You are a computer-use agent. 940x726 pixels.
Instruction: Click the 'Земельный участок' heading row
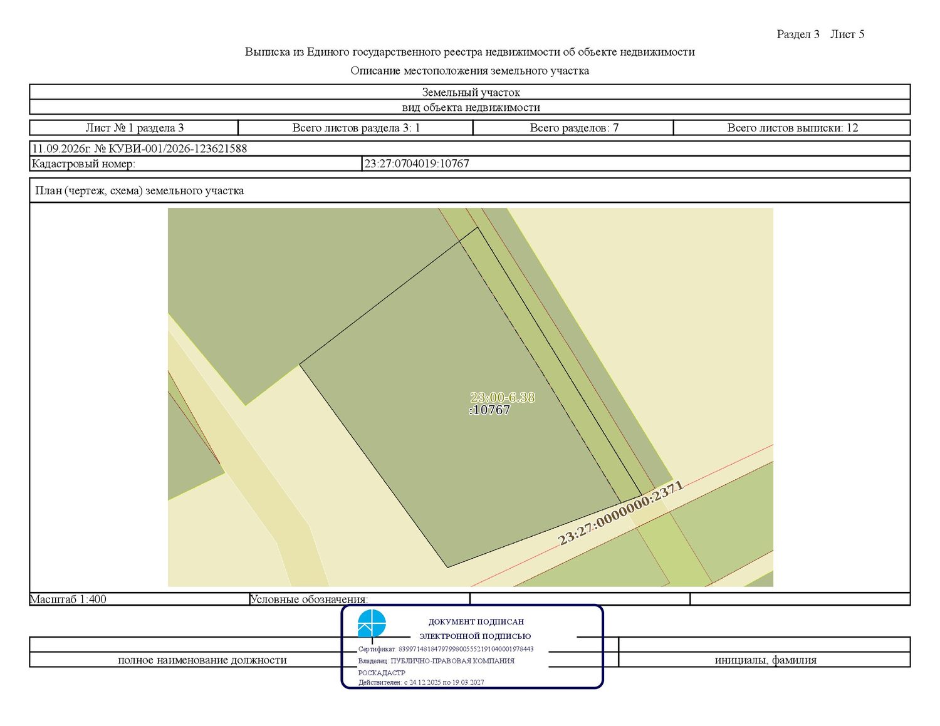(470, 92)
